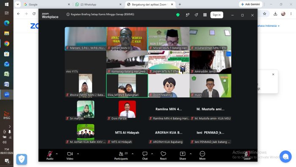Open the blue chat support bubble
The image size is (296, 167).
tap(285, 156)
